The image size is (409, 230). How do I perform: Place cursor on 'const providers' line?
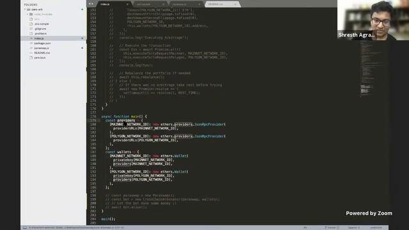124,121
